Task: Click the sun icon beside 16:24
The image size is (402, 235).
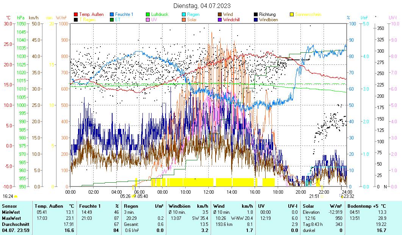Action: [16, 196]
